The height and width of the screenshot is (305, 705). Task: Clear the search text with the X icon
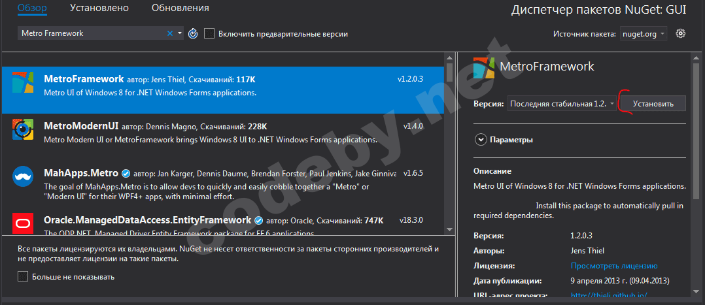point(170,33)
